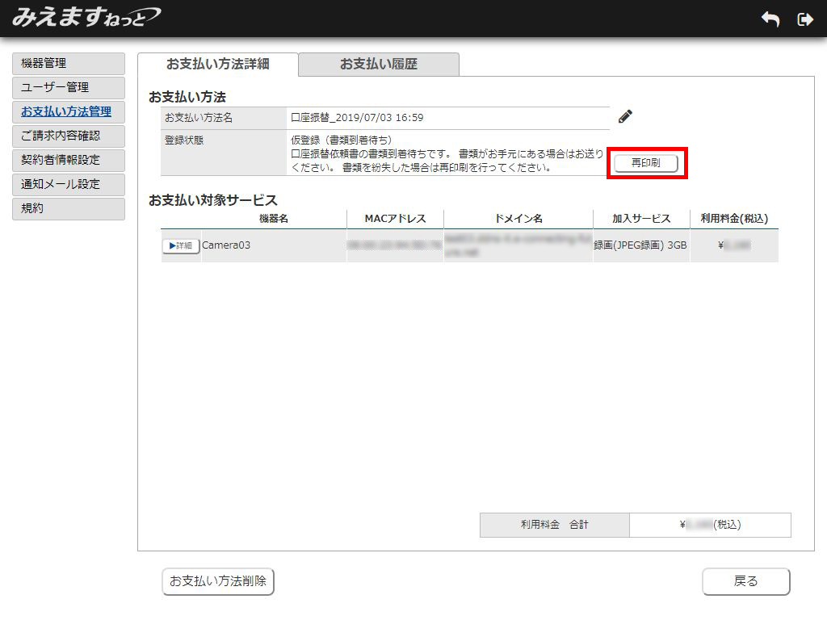Click the みえますねっと logo
Viewport: 827px width, 620px height.
pyautogui.click(x=86, y=17)
